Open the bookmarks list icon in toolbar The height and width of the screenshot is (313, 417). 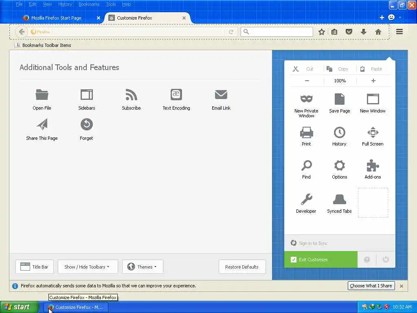coord(334,32)
